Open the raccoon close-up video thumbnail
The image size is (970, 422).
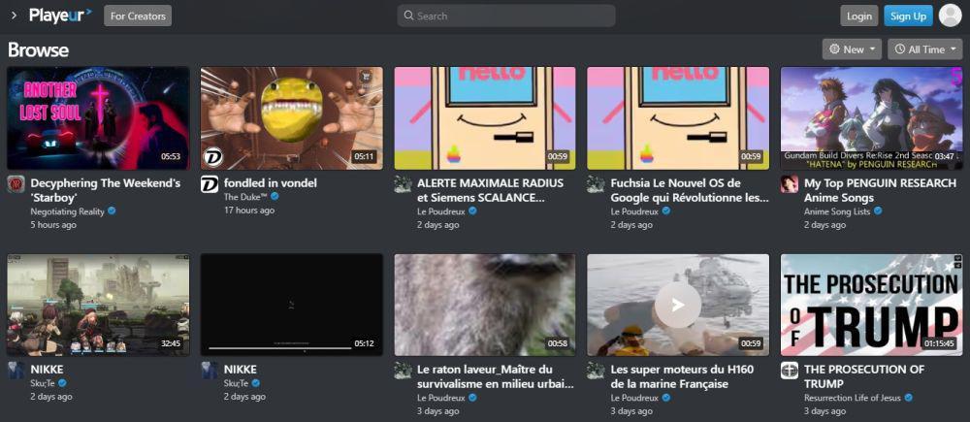click(x=485, y=305)
